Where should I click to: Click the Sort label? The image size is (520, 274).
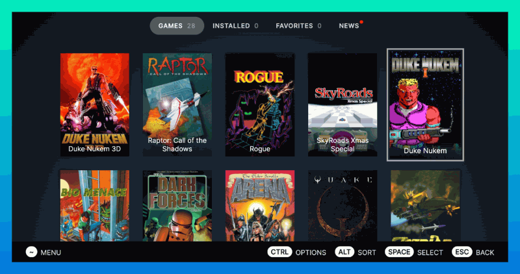[367, 253]
